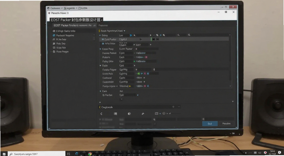Click the back arrow in bottom toolbar
The image size is (284, 156).
point(101,114)
